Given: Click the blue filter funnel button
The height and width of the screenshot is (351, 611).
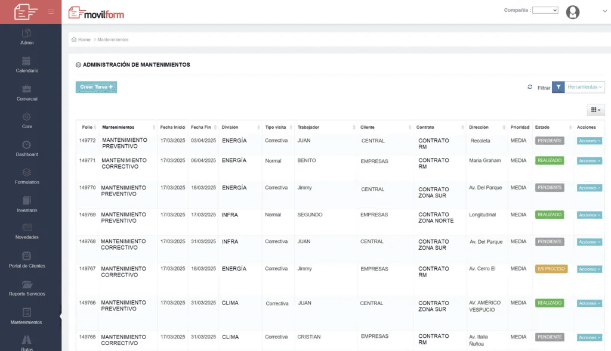Looking at the screenshot, I should click(x=558, y=87).
